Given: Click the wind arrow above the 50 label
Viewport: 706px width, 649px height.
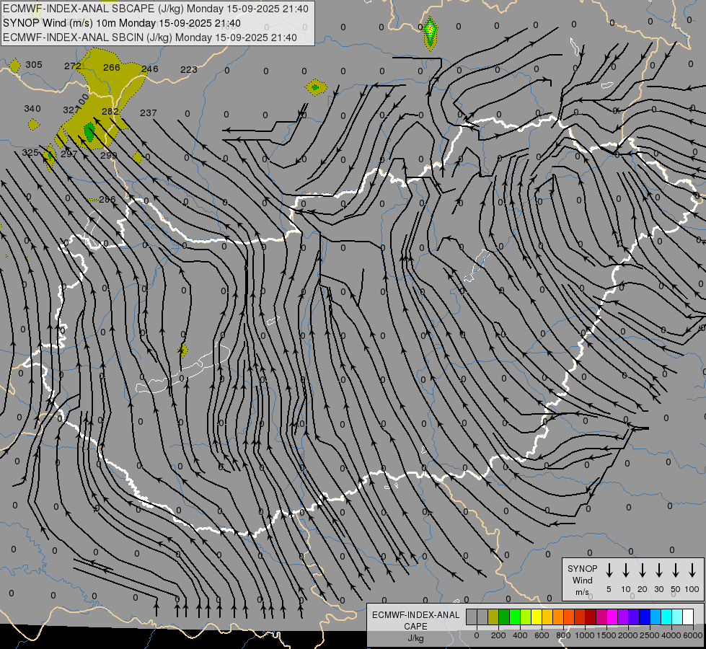Looking at the screenshot, I should click(x=676, y=570).
